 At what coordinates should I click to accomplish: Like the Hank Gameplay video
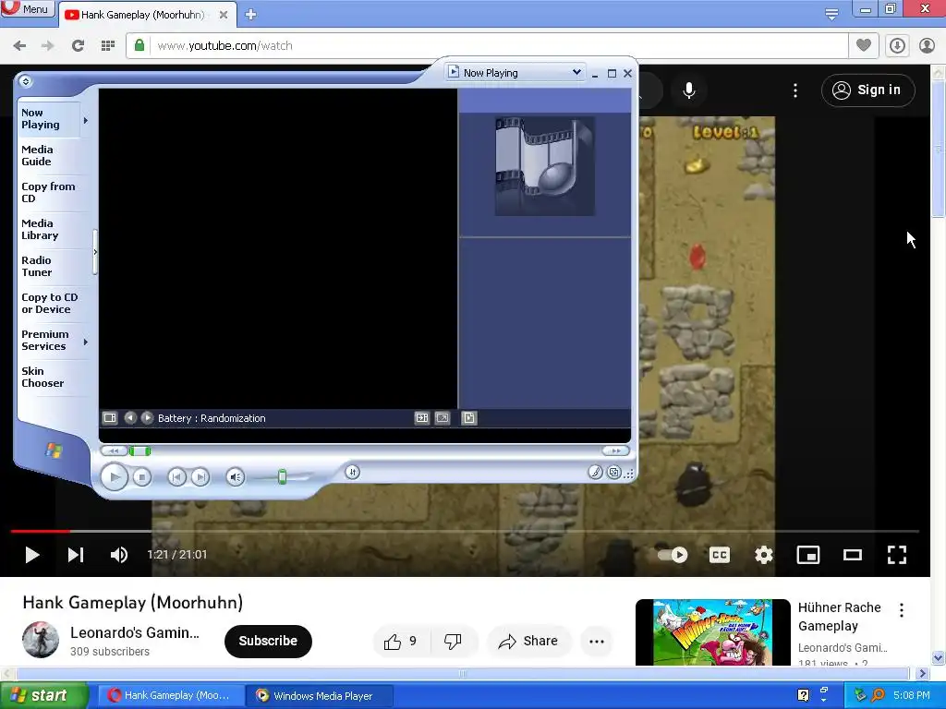coord(401,642)
